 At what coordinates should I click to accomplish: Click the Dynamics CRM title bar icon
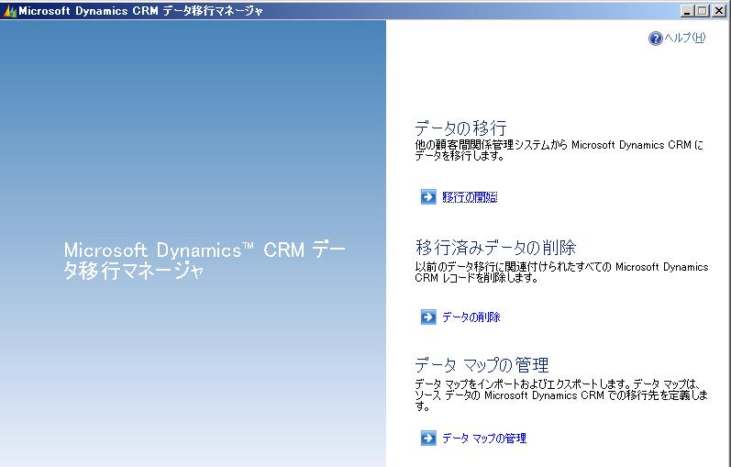click(9, 11)
